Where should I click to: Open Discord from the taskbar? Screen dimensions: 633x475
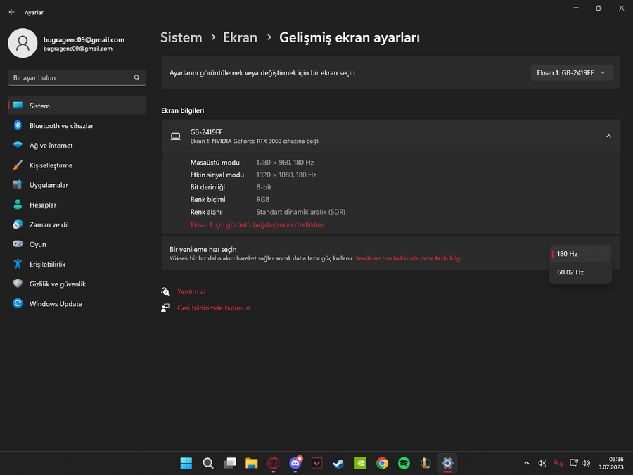[295, 463]
